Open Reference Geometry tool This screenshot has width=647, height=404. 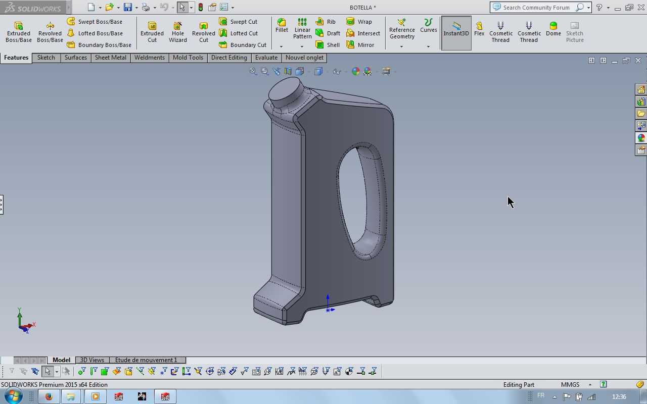click(x=402, y=29)
